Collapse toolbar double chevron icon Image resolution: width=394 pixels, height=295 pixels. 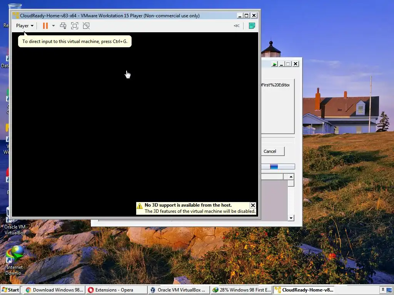237,26
